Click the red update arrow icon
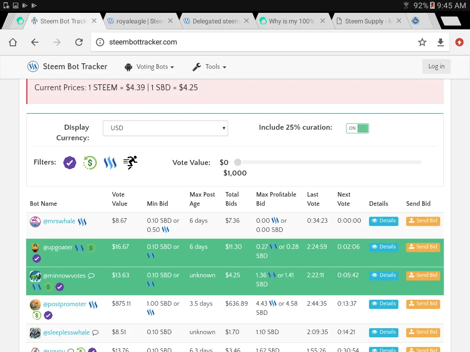Screen dimensions: 470x352 (x=459, y=42)
